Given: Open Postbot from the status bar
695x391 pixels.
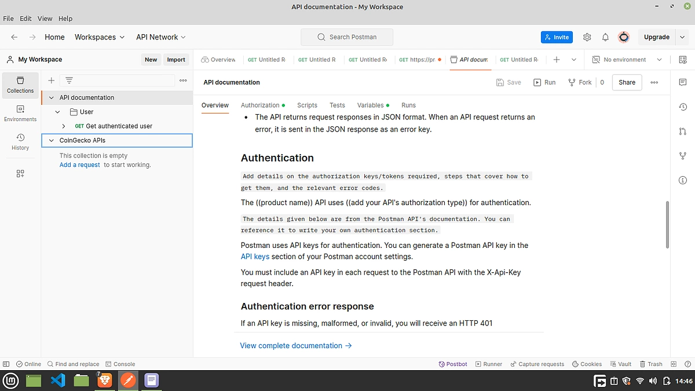Looking at the screenshot, I should pyautogui.click(x=453, y=364).
